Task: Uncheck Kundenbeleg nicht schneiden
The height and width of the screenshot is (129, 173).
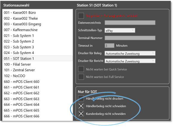Action: (81, 114)
